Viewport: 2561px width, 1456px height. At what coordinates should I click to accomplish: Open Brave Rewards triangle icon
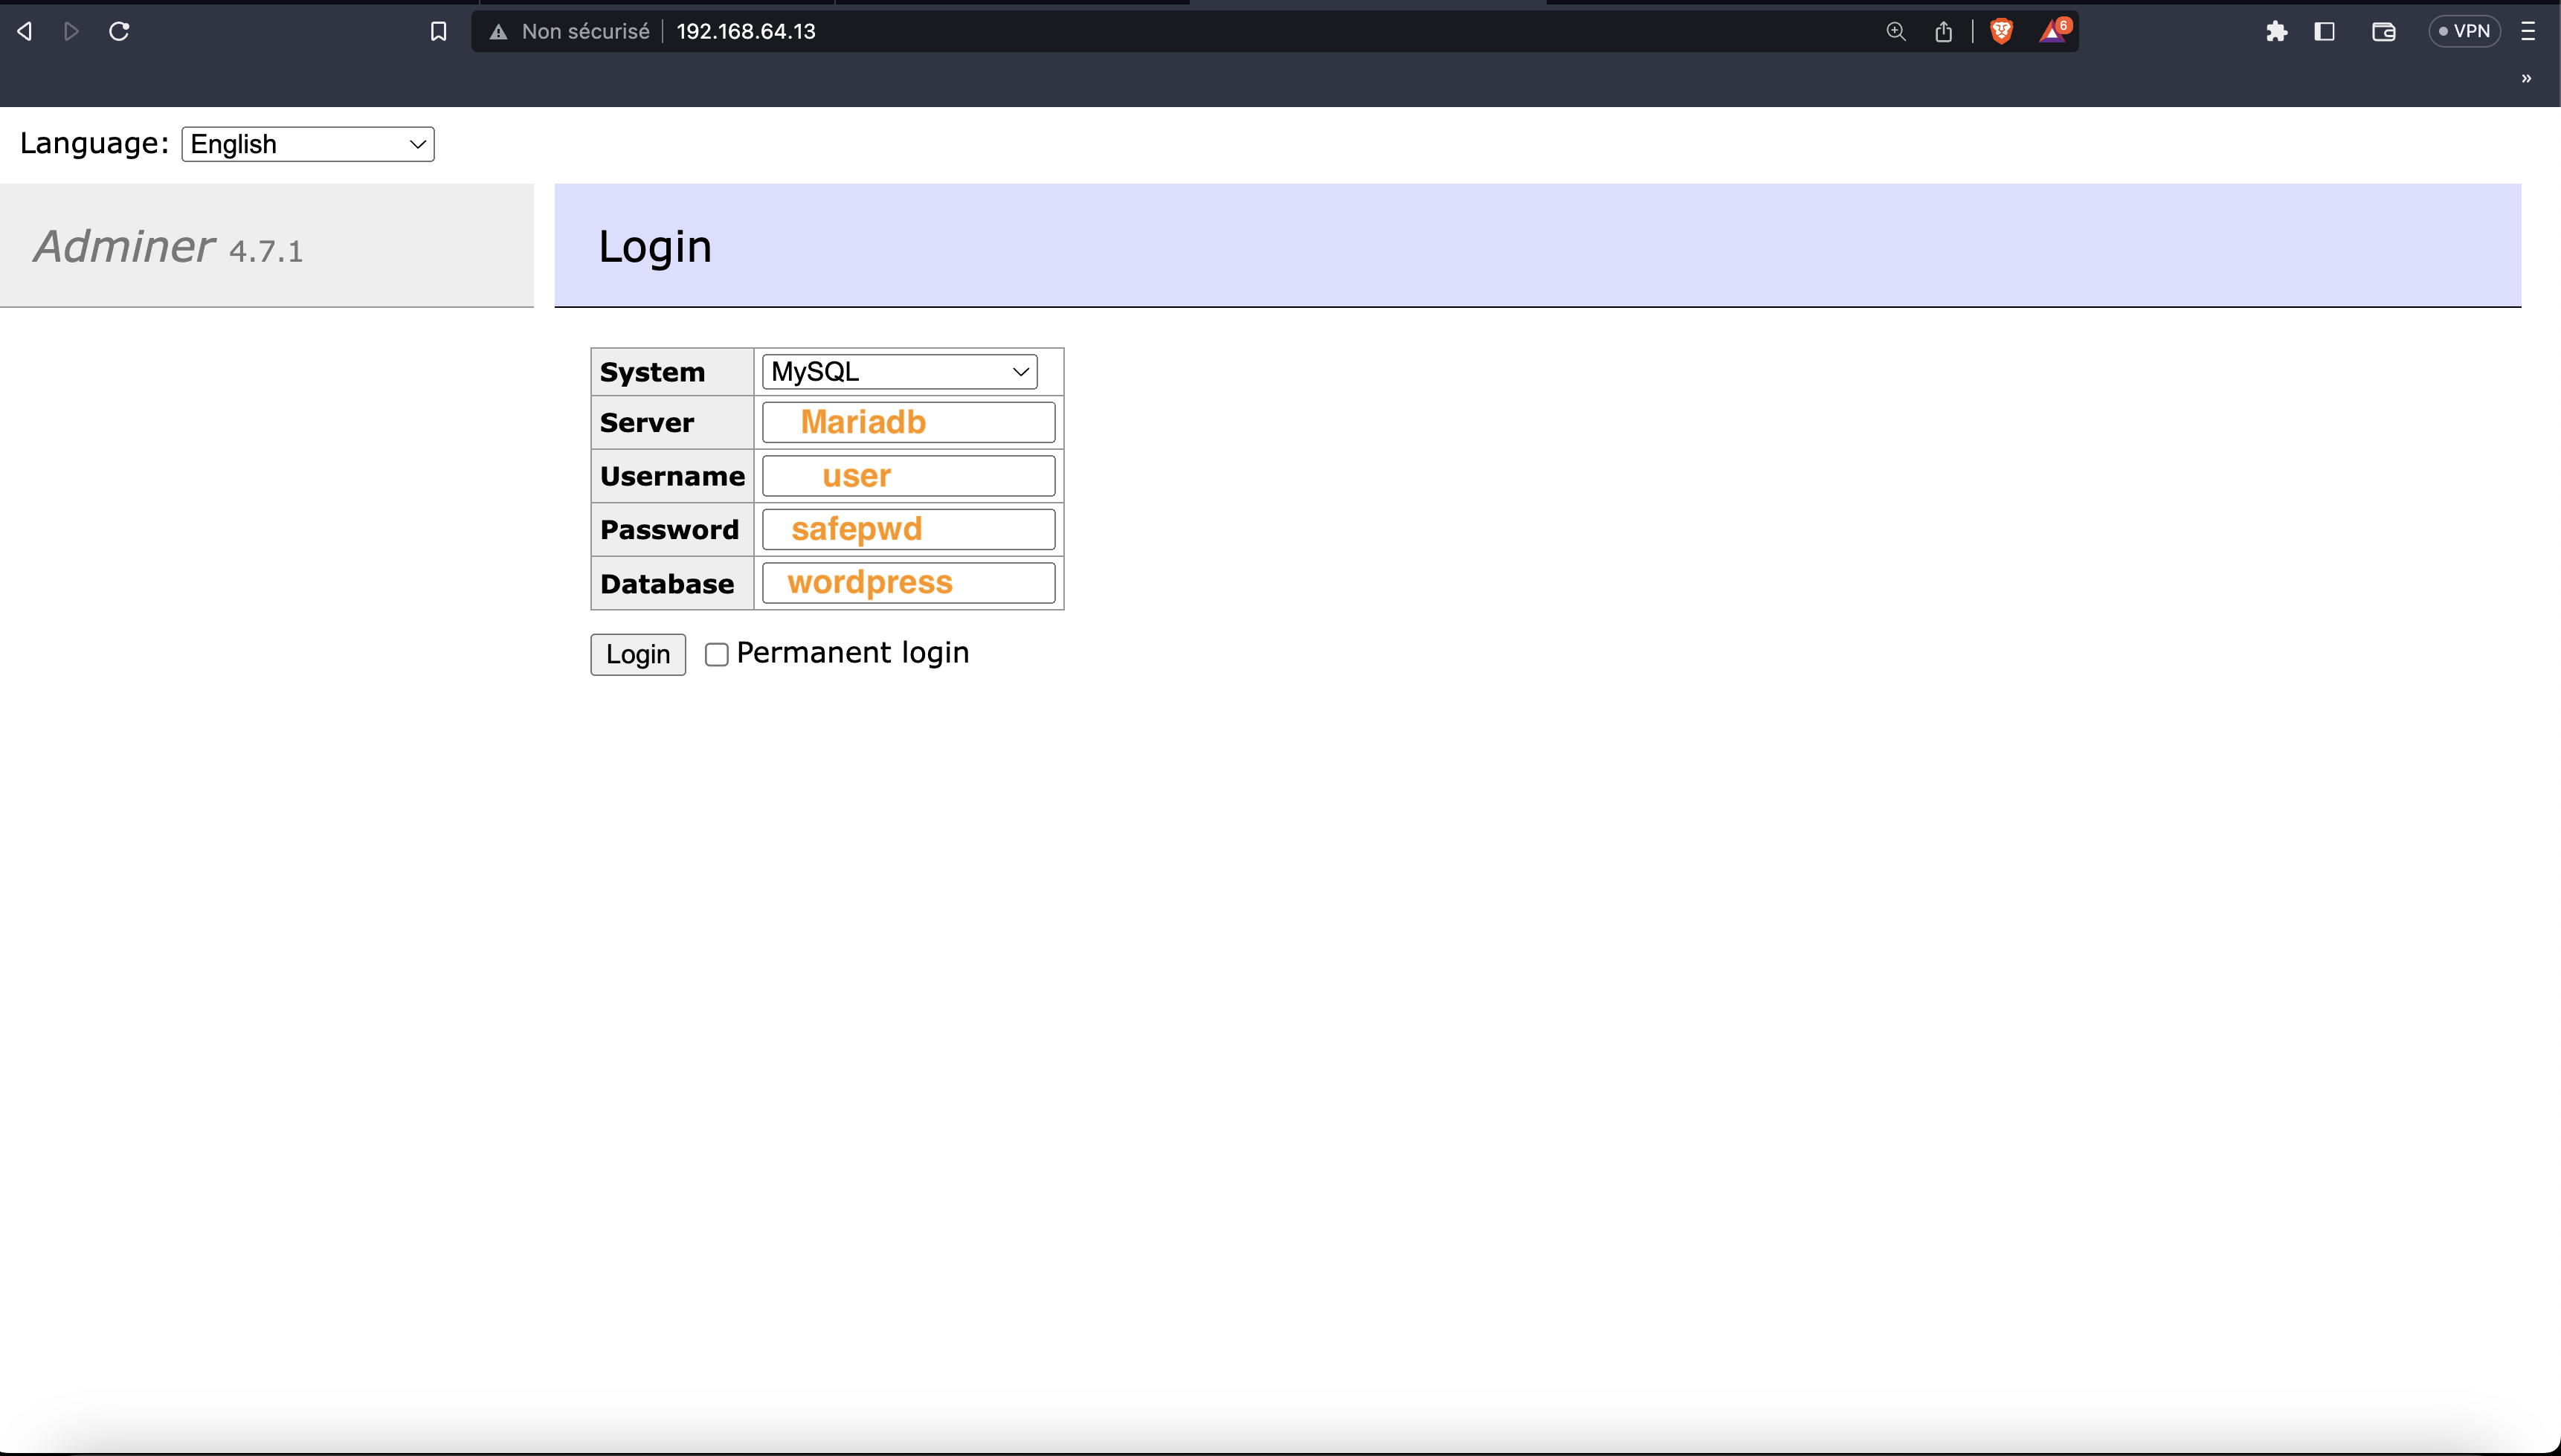pos(2053,31)
